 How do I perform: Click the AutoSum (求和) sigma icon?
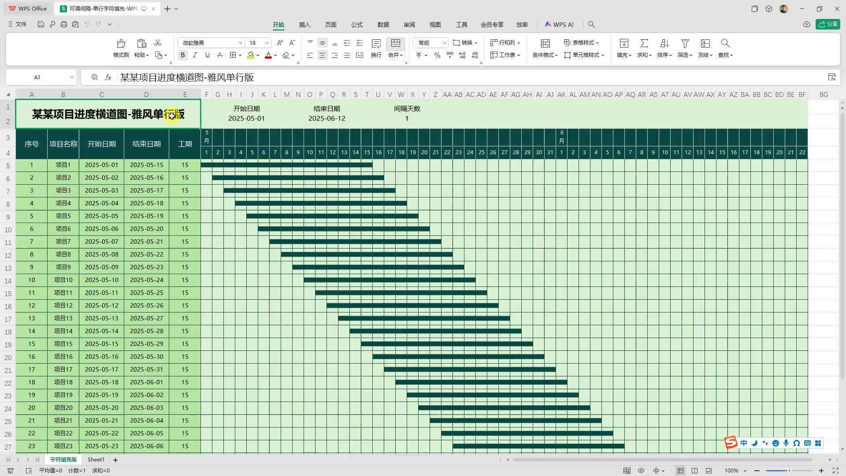pyautogui.click(x=644, y=44)
